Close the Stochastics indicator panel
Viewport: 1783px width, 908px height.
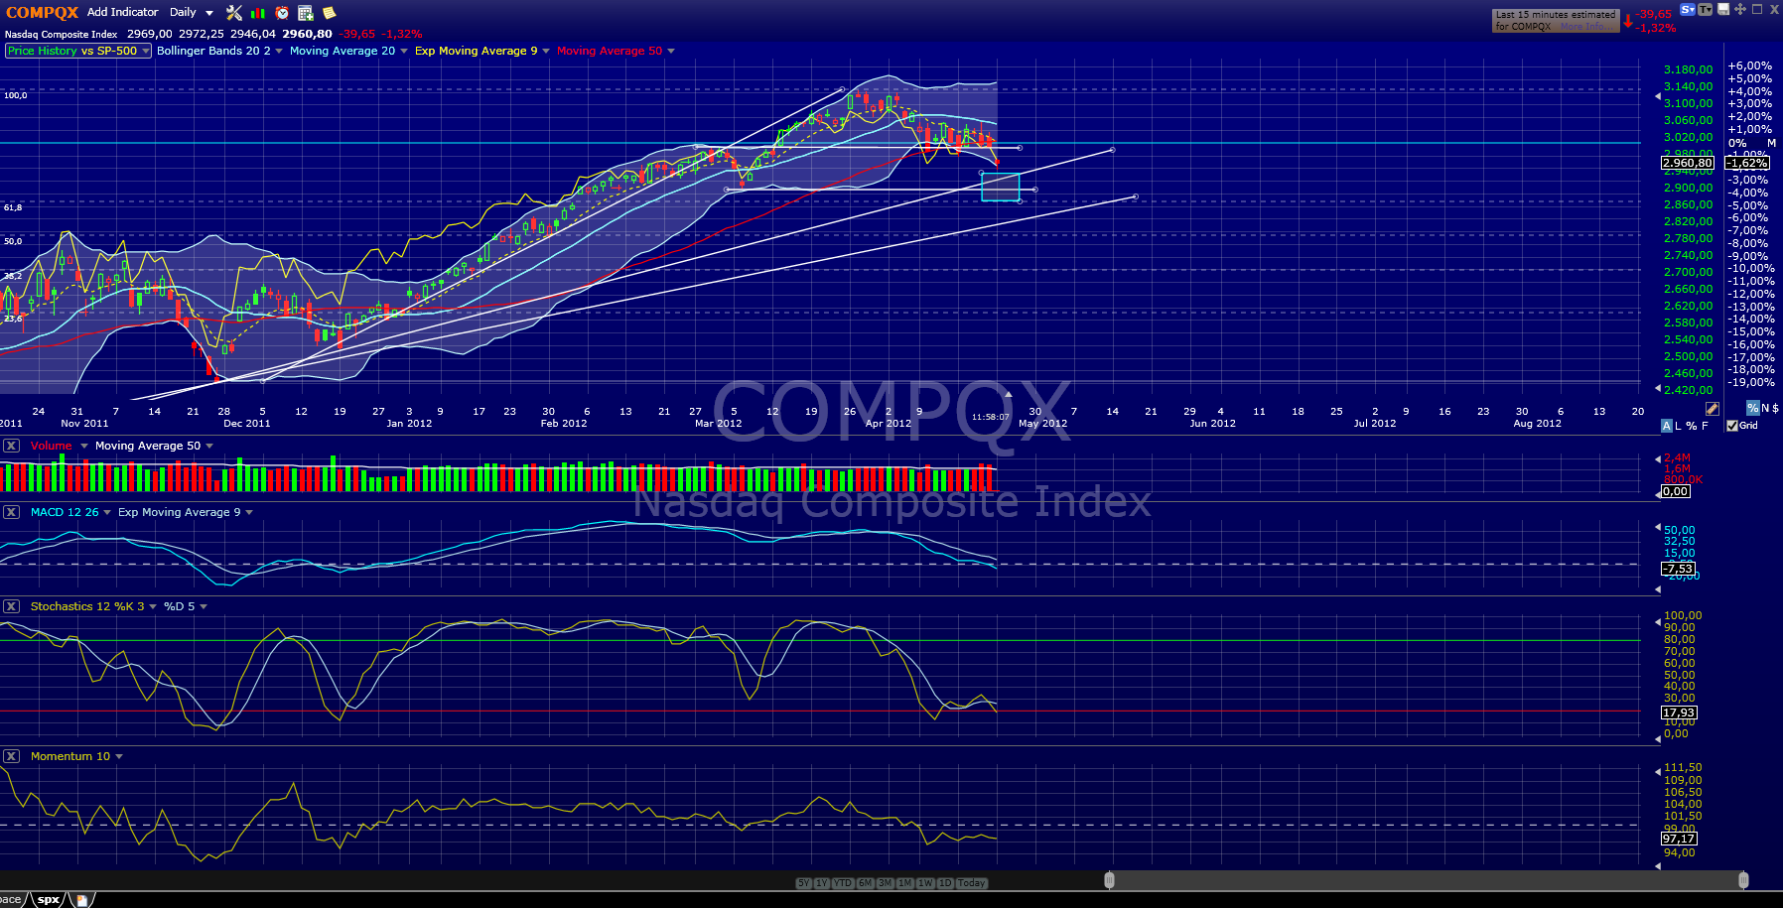point(11,606)
